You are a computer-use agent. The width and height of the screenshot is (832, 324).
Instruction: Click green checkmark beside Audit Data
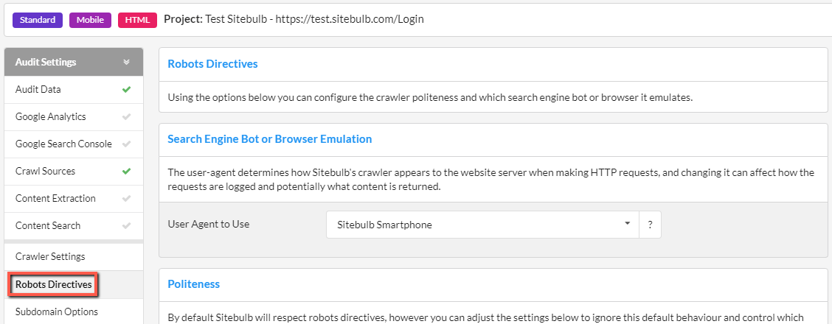pos(126,90)
